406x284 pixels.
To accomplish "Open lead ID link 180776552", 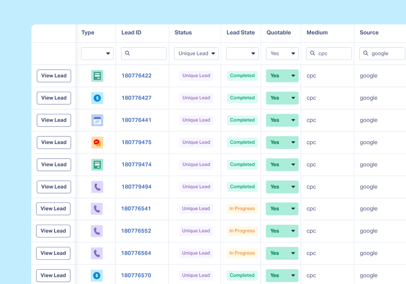I will pos(136,231).
